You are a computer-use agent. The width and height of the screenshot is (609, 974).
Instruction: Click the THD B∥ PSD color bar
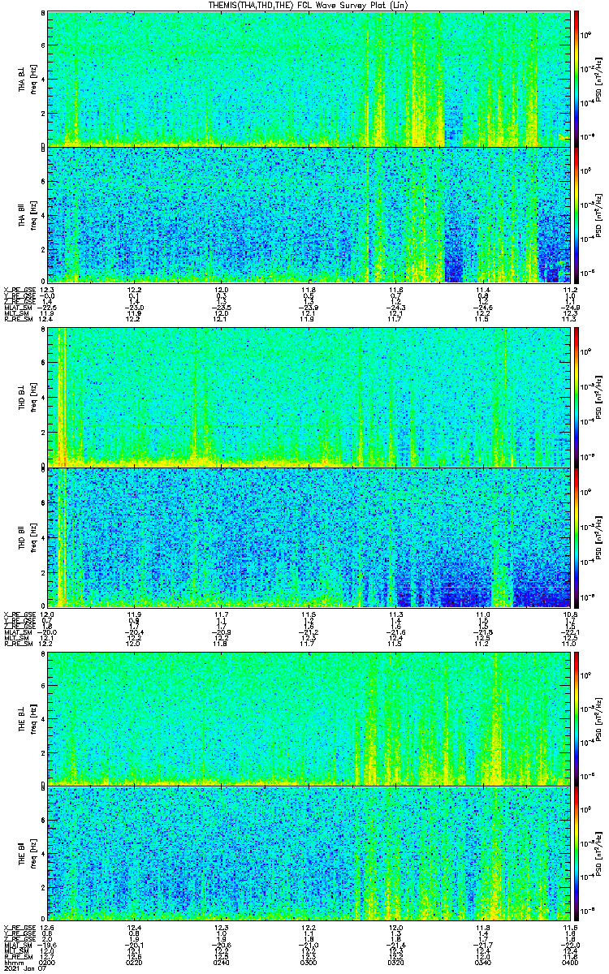(577, 537)
